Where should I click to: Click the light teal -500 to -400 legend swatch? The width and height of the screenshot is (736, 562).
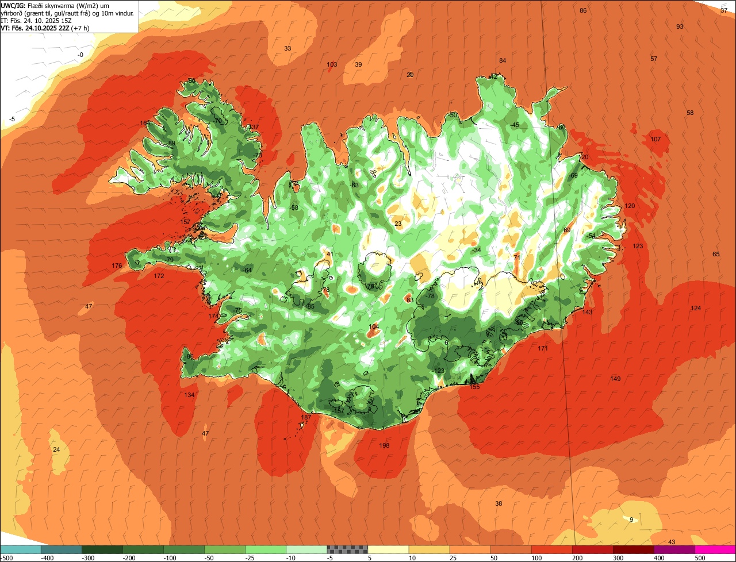coord(21,549)
